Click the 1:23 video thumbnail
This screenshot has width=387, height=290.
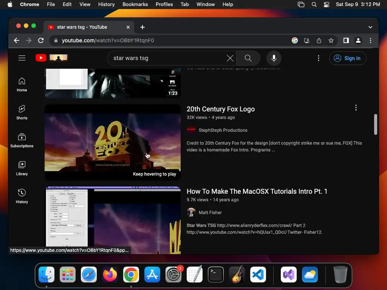(x=113, y=83)
